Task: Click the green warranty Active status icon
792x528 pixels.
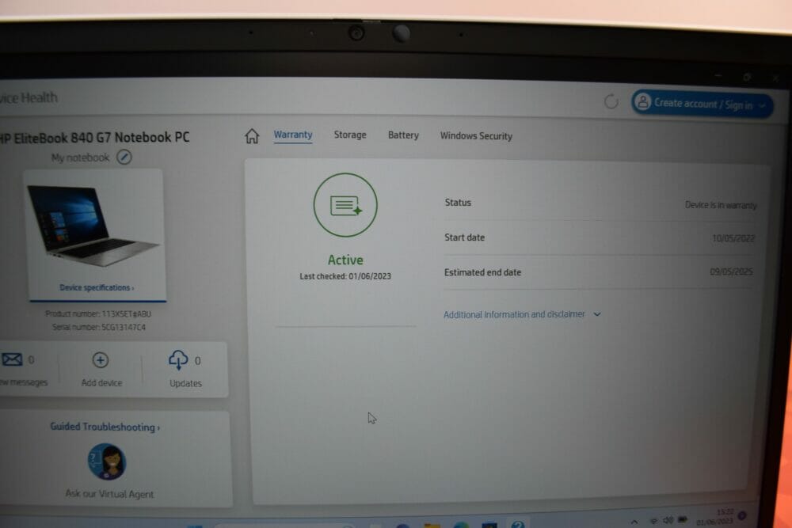Action: click(x=345, y=205)
